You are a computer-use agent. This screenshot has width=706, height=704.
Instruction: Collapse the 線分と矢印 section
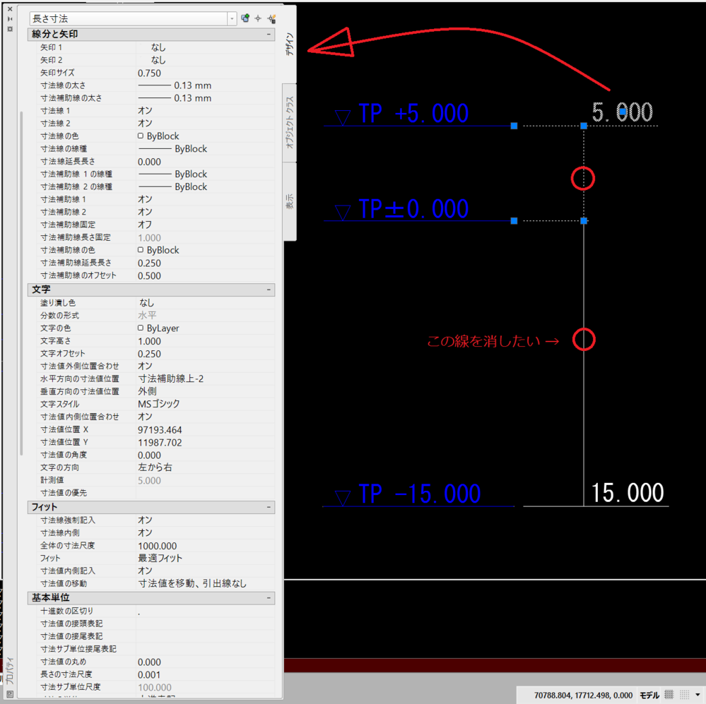point(269,35)
